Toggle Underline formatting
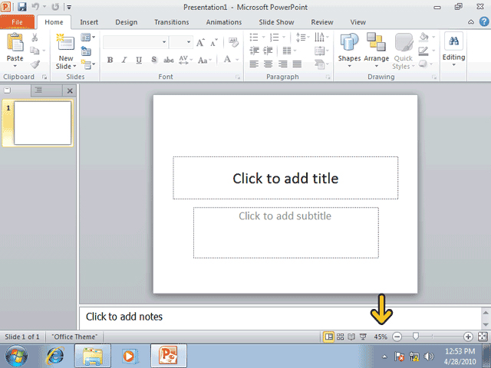The height and width of the screenshot is (368, 491). click(139, 60)
